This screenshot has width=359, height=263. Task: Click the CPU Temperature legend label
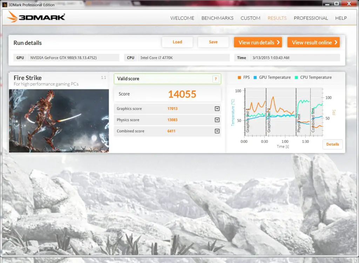316,77
